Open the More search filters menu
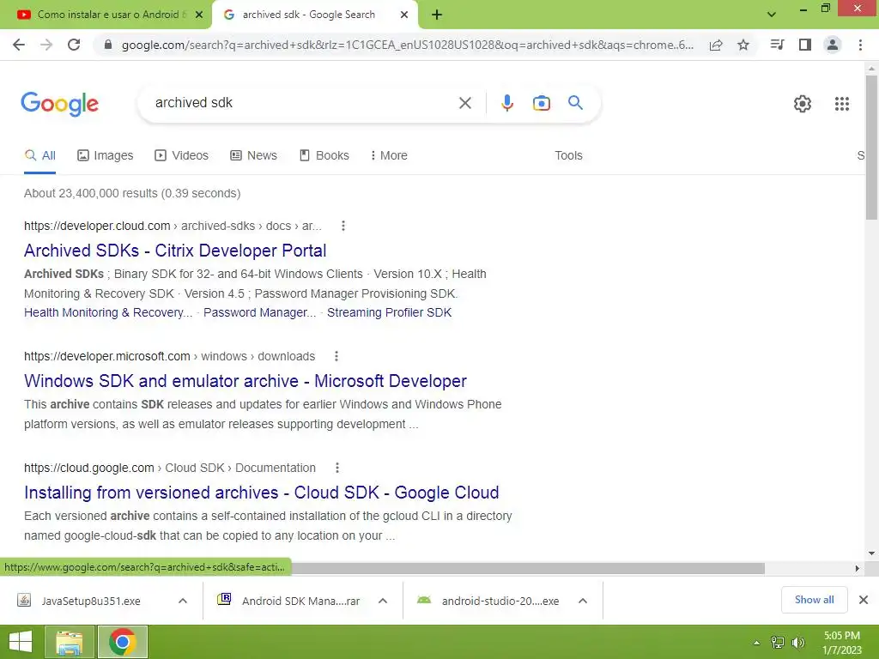 (389, 156)
